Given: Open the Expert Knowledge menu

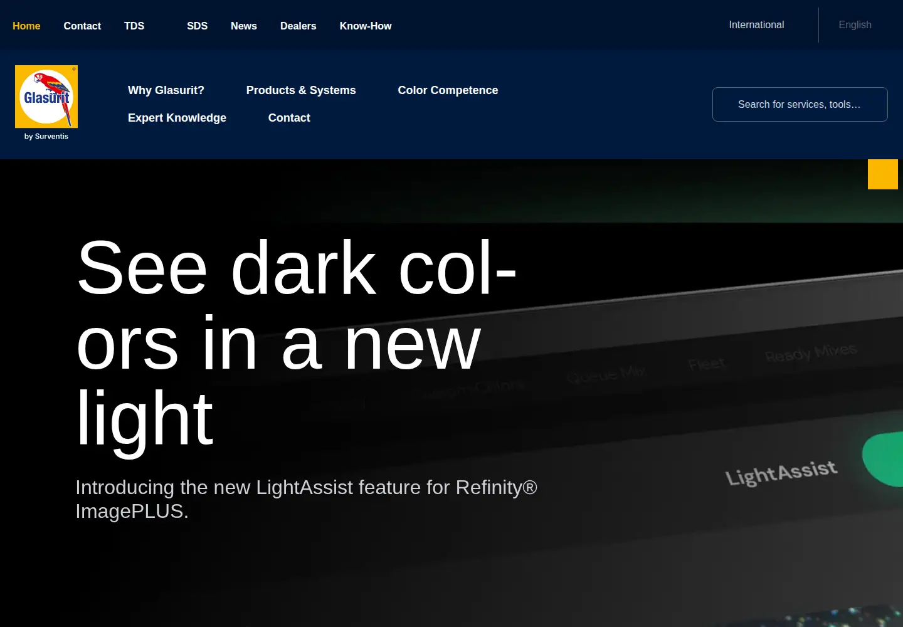Looking at the screenshot, I should pyautogui.click(x=177, y=118).
